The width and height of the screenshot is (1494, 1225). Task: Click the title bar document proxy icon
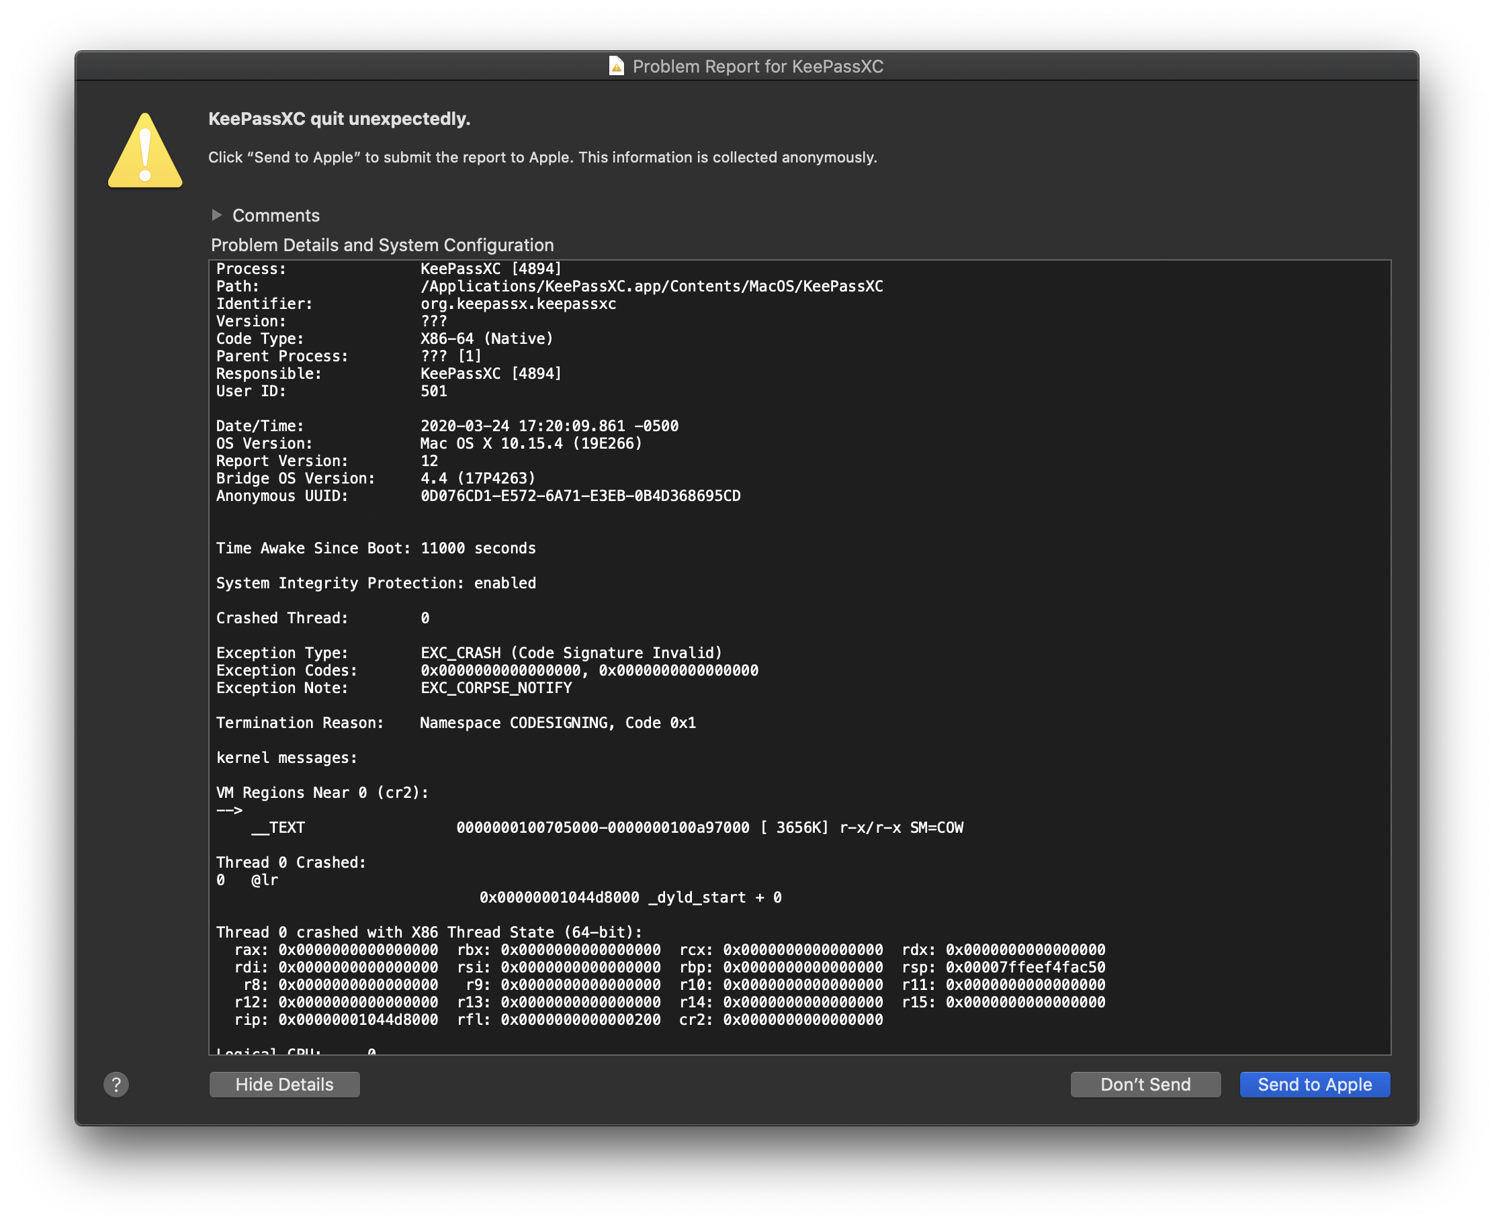[616, 66]
